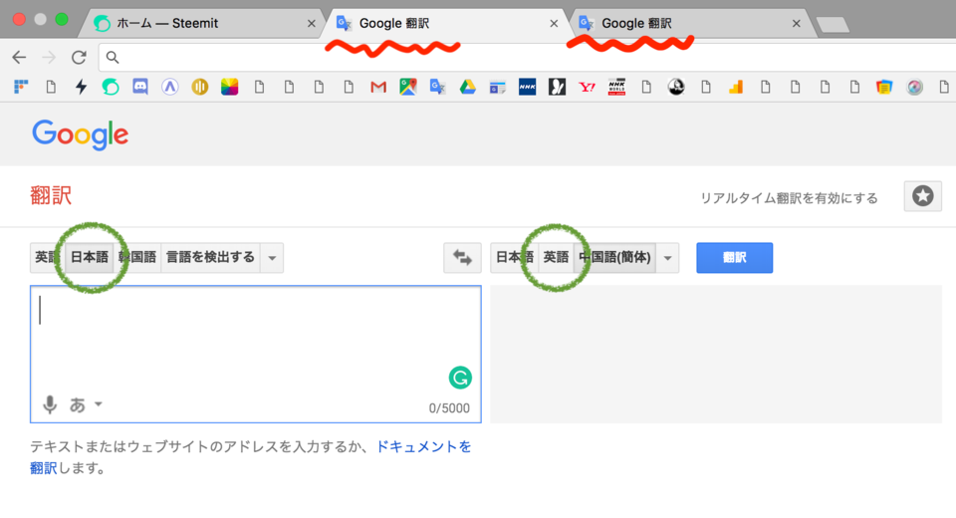The image size is (956, 518).
Task: Choose 言語を検出する for the source
Action: pyautogui.click(x=210, y=257)
